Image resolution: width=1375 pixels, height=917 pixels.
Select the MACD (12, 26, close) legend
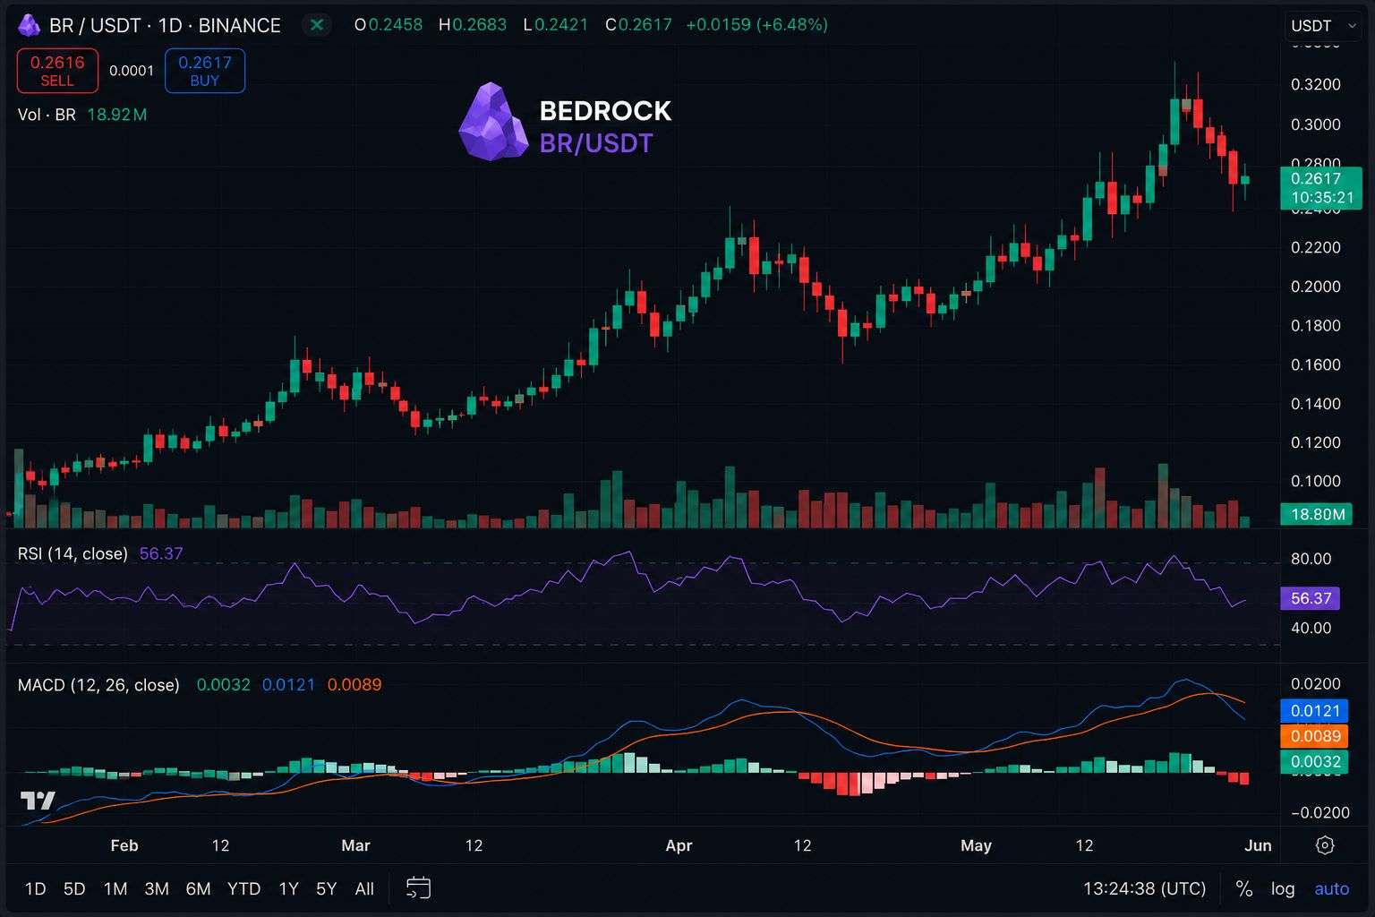pos(98,685)
